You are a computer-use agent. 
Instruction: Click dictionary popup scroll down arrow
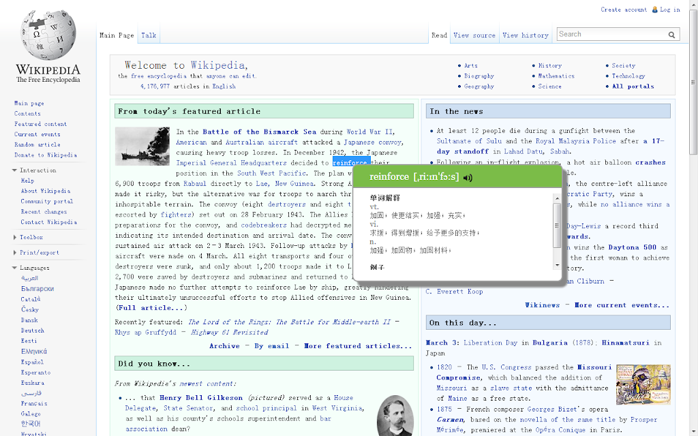click(557, 265)
